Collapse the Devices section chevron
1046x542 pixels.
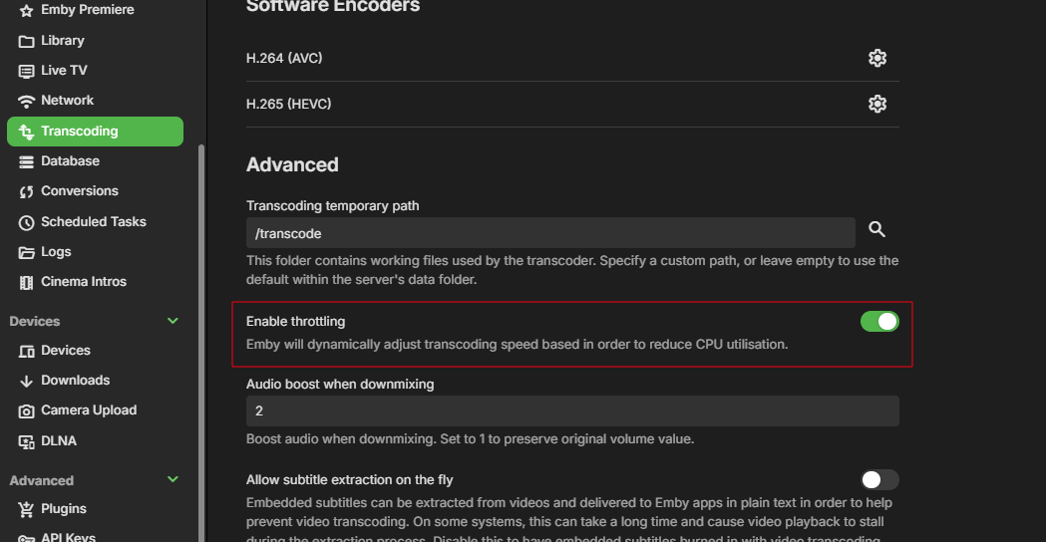pos(173,321)
